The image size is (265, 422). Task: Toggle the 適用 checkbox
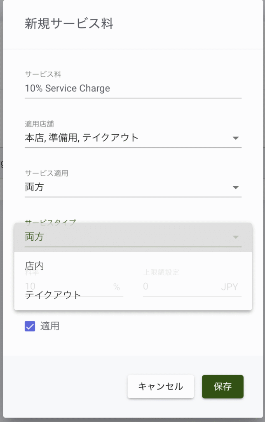(x=30, y=326)
